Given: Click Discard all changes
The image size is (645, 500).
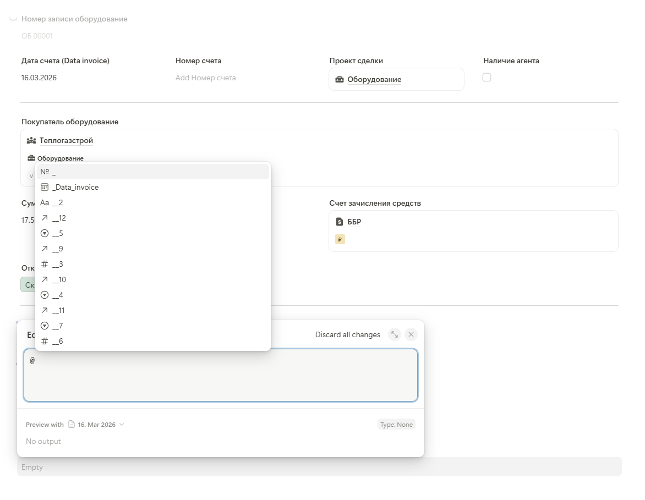Looking at the screenshot, I should tap(348, 334).
